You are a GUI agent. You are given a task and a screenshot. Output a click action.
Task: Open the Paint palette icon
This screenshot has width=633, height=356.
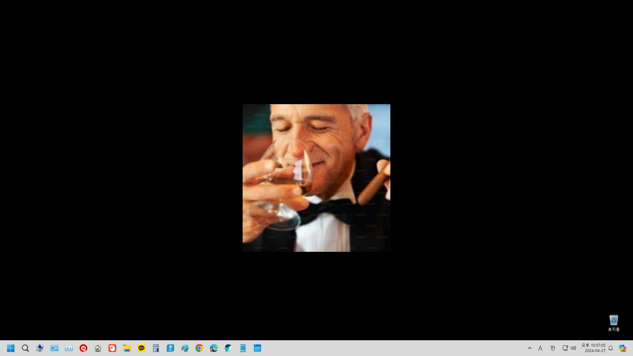tap(185, 348)
